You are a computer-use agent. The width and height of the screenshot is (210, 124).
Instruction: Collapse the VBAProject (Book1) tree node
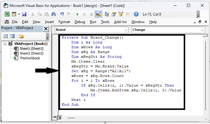coord(5,44)
